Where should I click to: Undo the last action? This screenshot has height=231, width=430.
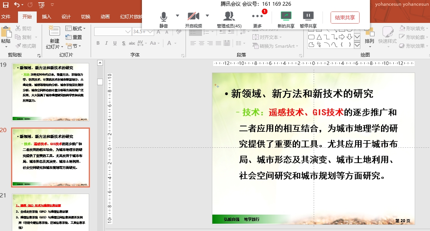(17, 5)
